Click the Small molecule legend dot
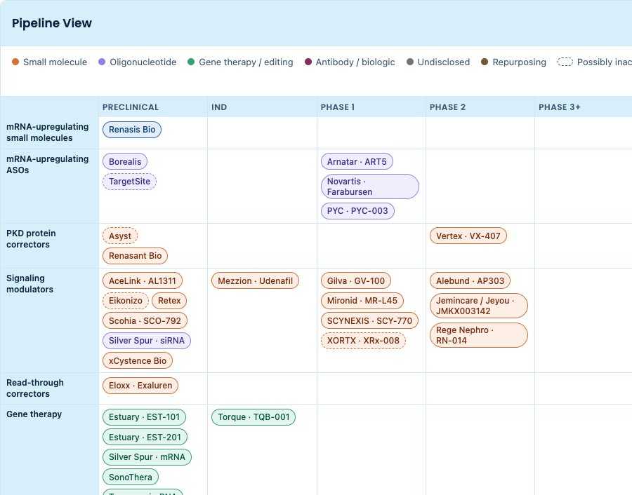The image size is (632, 495). (15, 62)
